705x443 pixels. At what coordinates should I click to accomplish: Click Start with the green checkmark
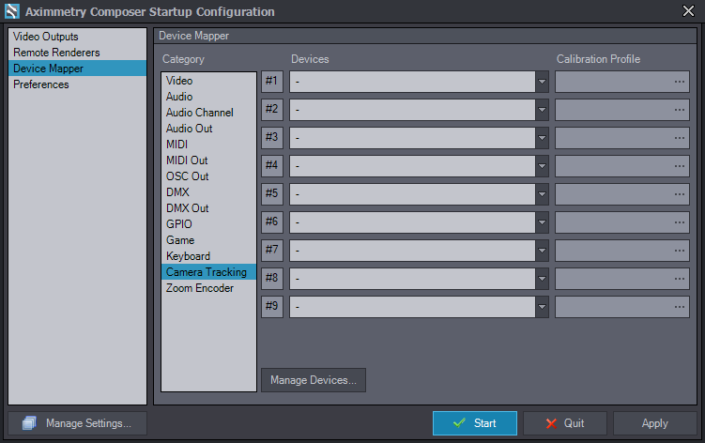(x=474, y=423)
